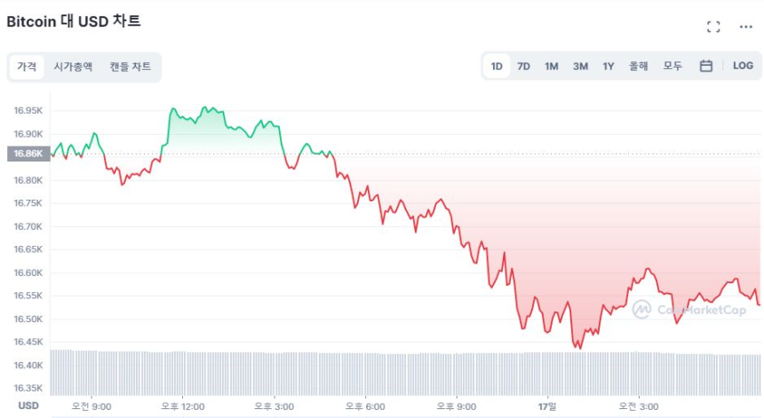Click the USD currency label
Screen dimensions: 764x418
coord(29,406)
